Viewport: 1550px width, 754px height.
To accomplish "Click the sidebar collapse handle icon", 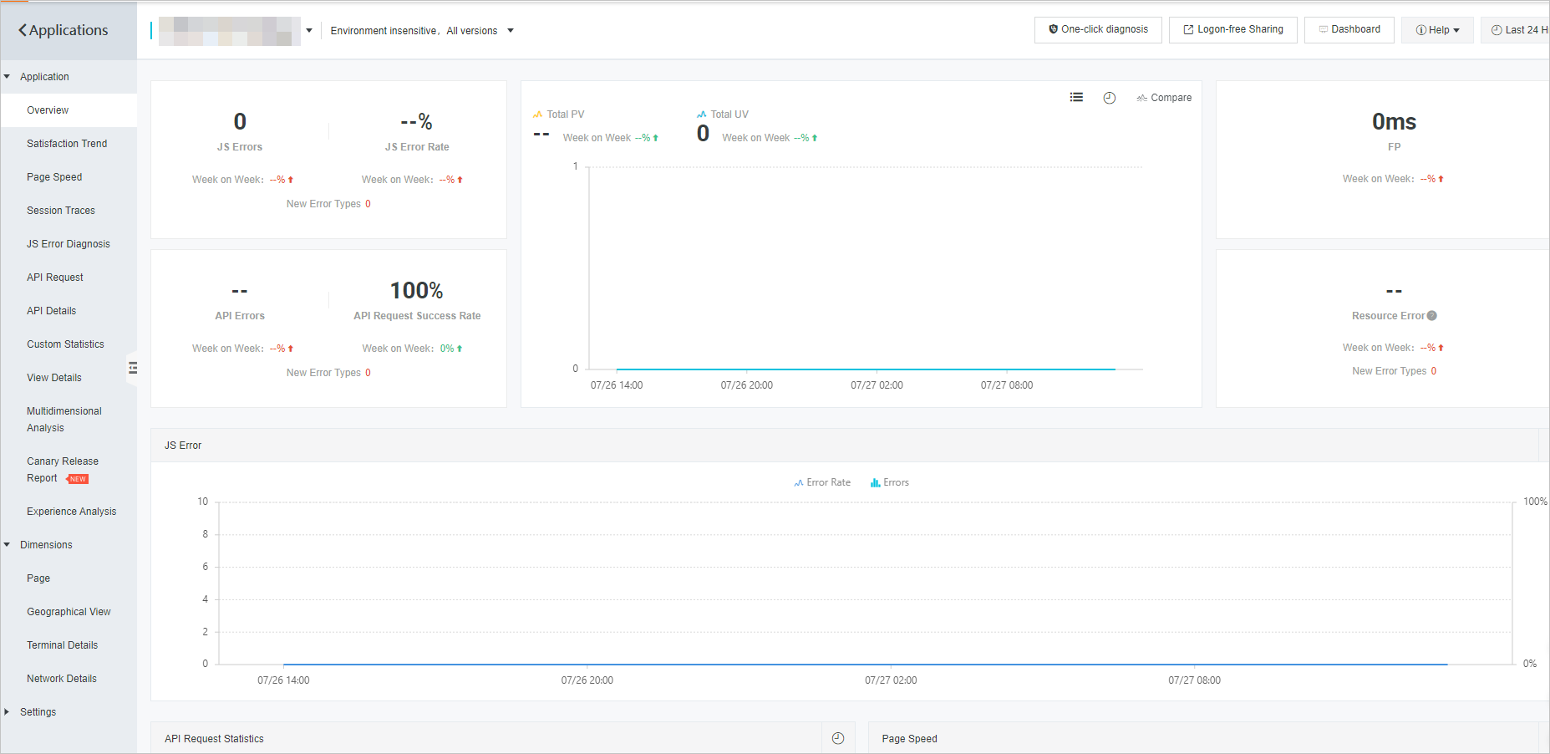I will click(133, 368).
